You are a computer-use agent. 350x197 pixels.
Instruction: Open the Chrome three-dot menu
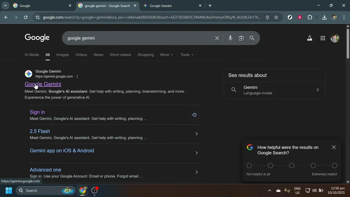coord(344,17)
